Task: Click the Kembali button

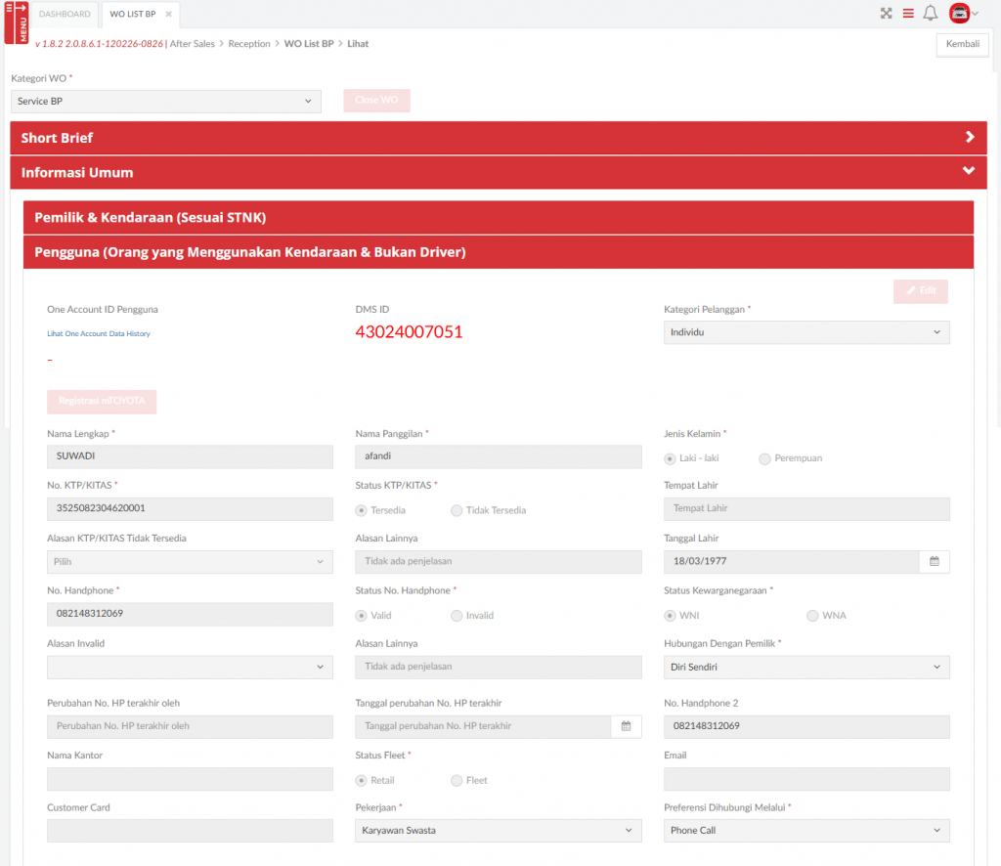Action: (x=962, y=44)
